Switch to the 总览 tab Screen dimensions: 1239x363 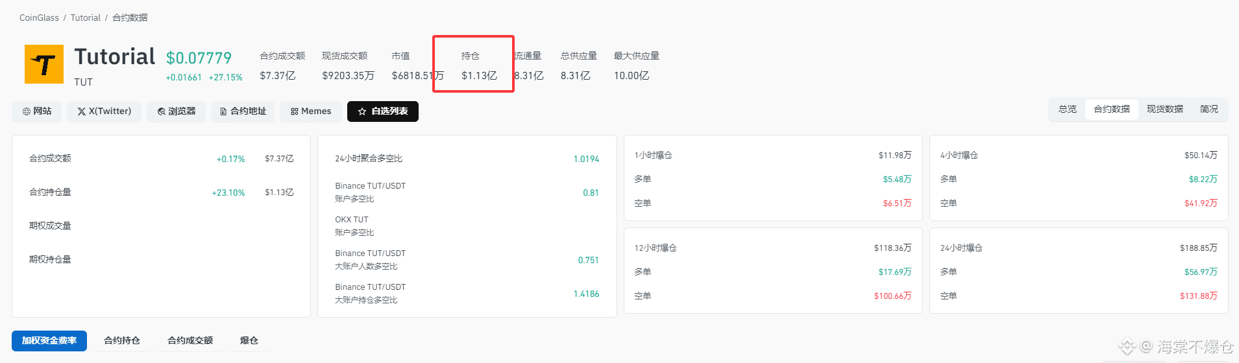click(x=1068, y=109)
